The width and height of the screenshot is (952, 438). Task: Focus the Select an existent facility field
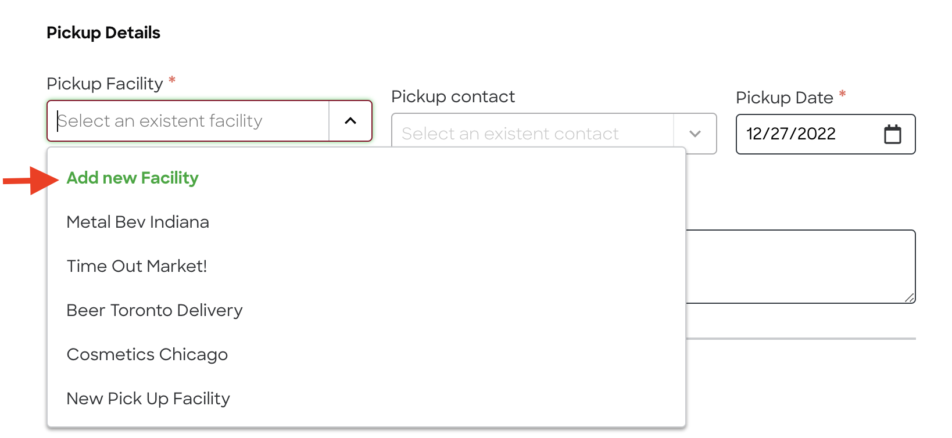[188, 121]
